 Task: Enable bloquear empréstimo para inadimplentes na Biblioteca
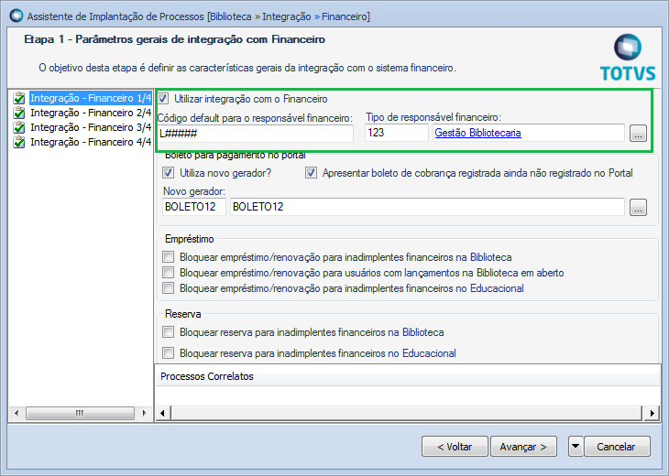168,257
